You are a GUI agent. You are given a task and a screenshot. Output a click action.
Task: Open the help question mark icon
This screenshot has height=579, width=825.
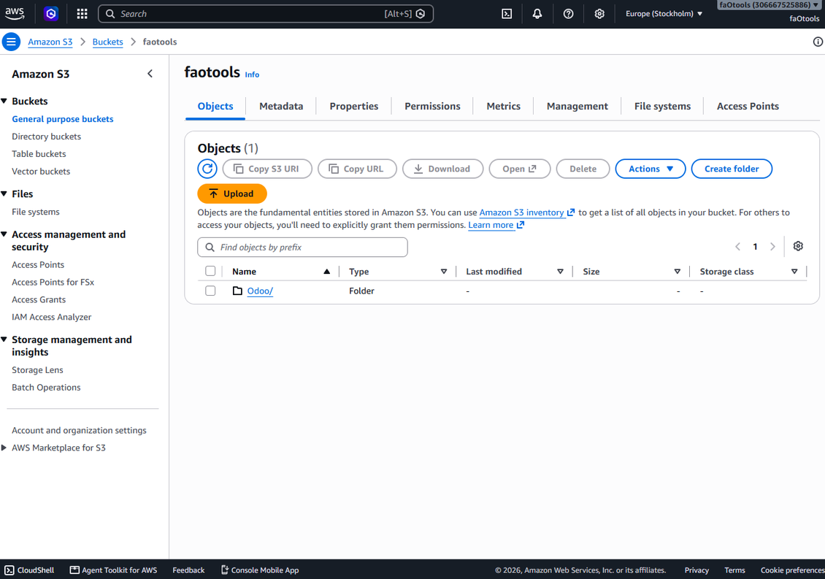click(568, 14)
